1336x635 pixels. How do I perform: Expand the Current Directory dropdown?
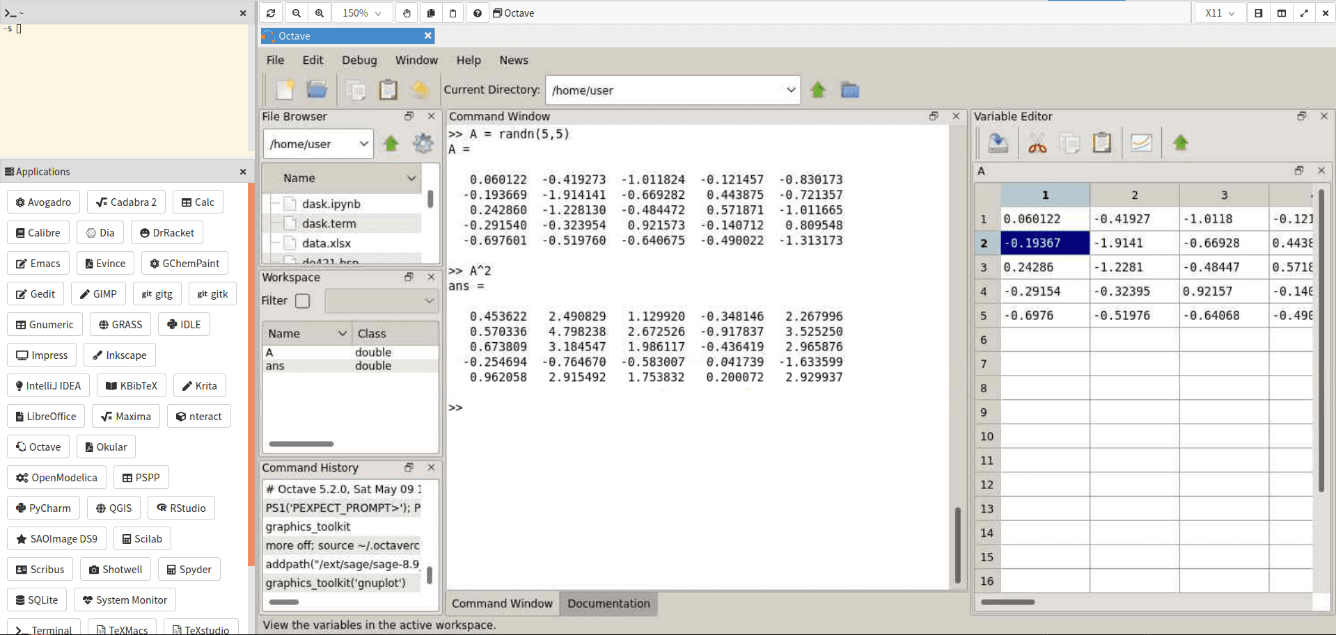790,90
